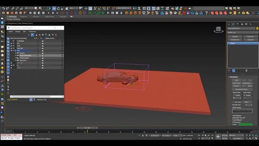Screen dimensions: 259x146
Task: Click the TurboSmooth modifier button
Action: [235, 40]
